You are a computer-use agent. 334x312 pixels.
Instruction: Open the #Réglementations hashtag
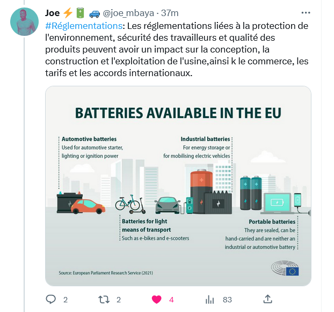(x=84, y=26)
